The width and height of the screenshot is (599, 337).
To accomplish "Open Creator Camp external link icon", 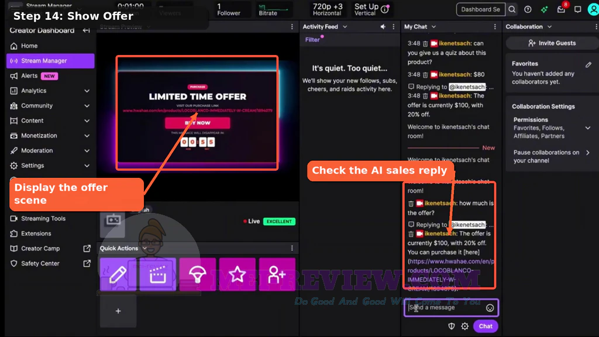I will point(87,248).
